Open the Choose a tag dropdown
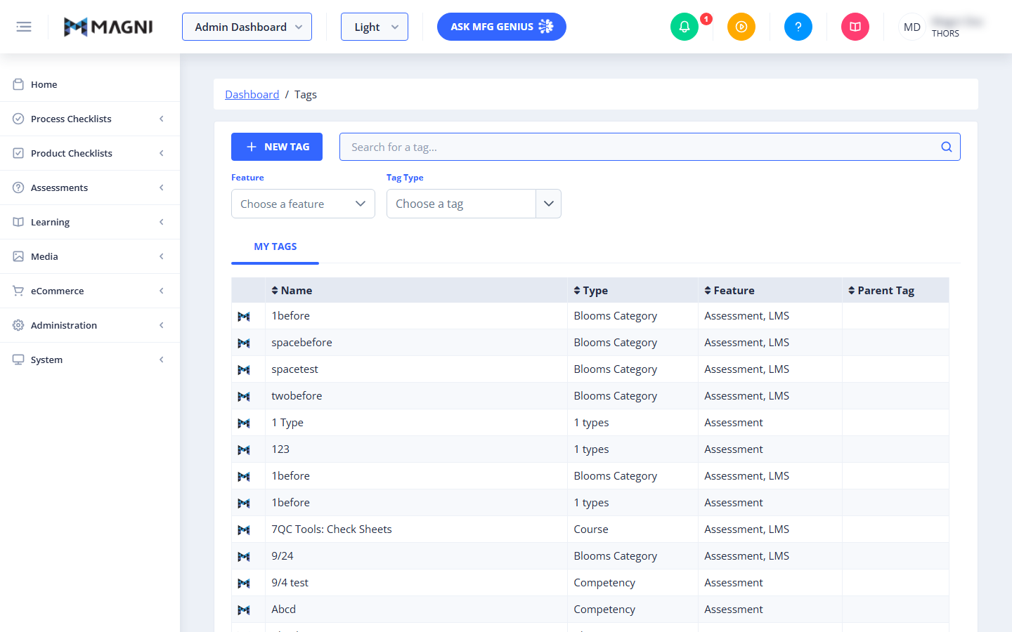1012x632 pixels. [x=474, y=204]
